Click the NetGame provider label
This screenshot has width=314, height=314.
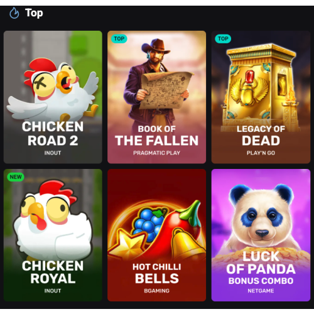pyautogui.click(x=261, y=291)
